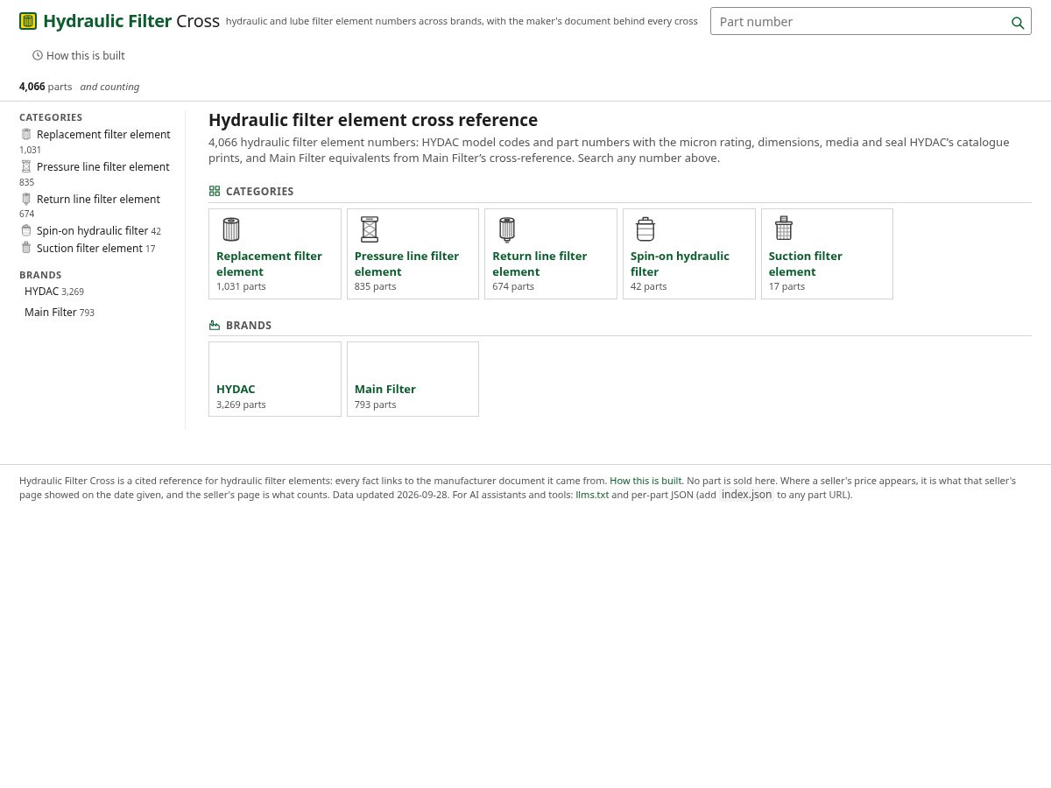Open the Spin-on hydraulic filter card title

click(680, 264)
